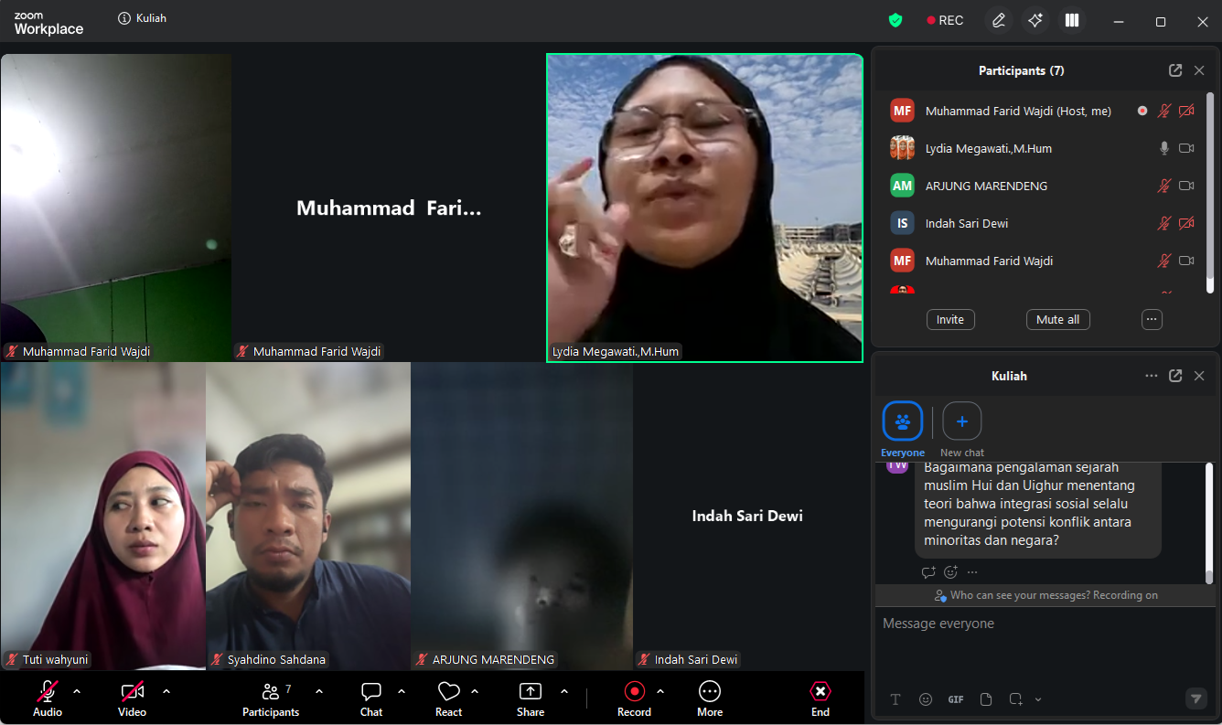Open React reactions in toolbar
Viewport: 1222px width, 725px height.
tap(449, 699)
